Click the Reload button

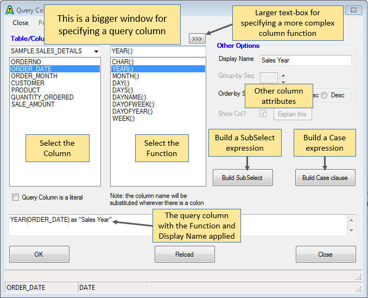pyautogui.click(x=185, y=254)
